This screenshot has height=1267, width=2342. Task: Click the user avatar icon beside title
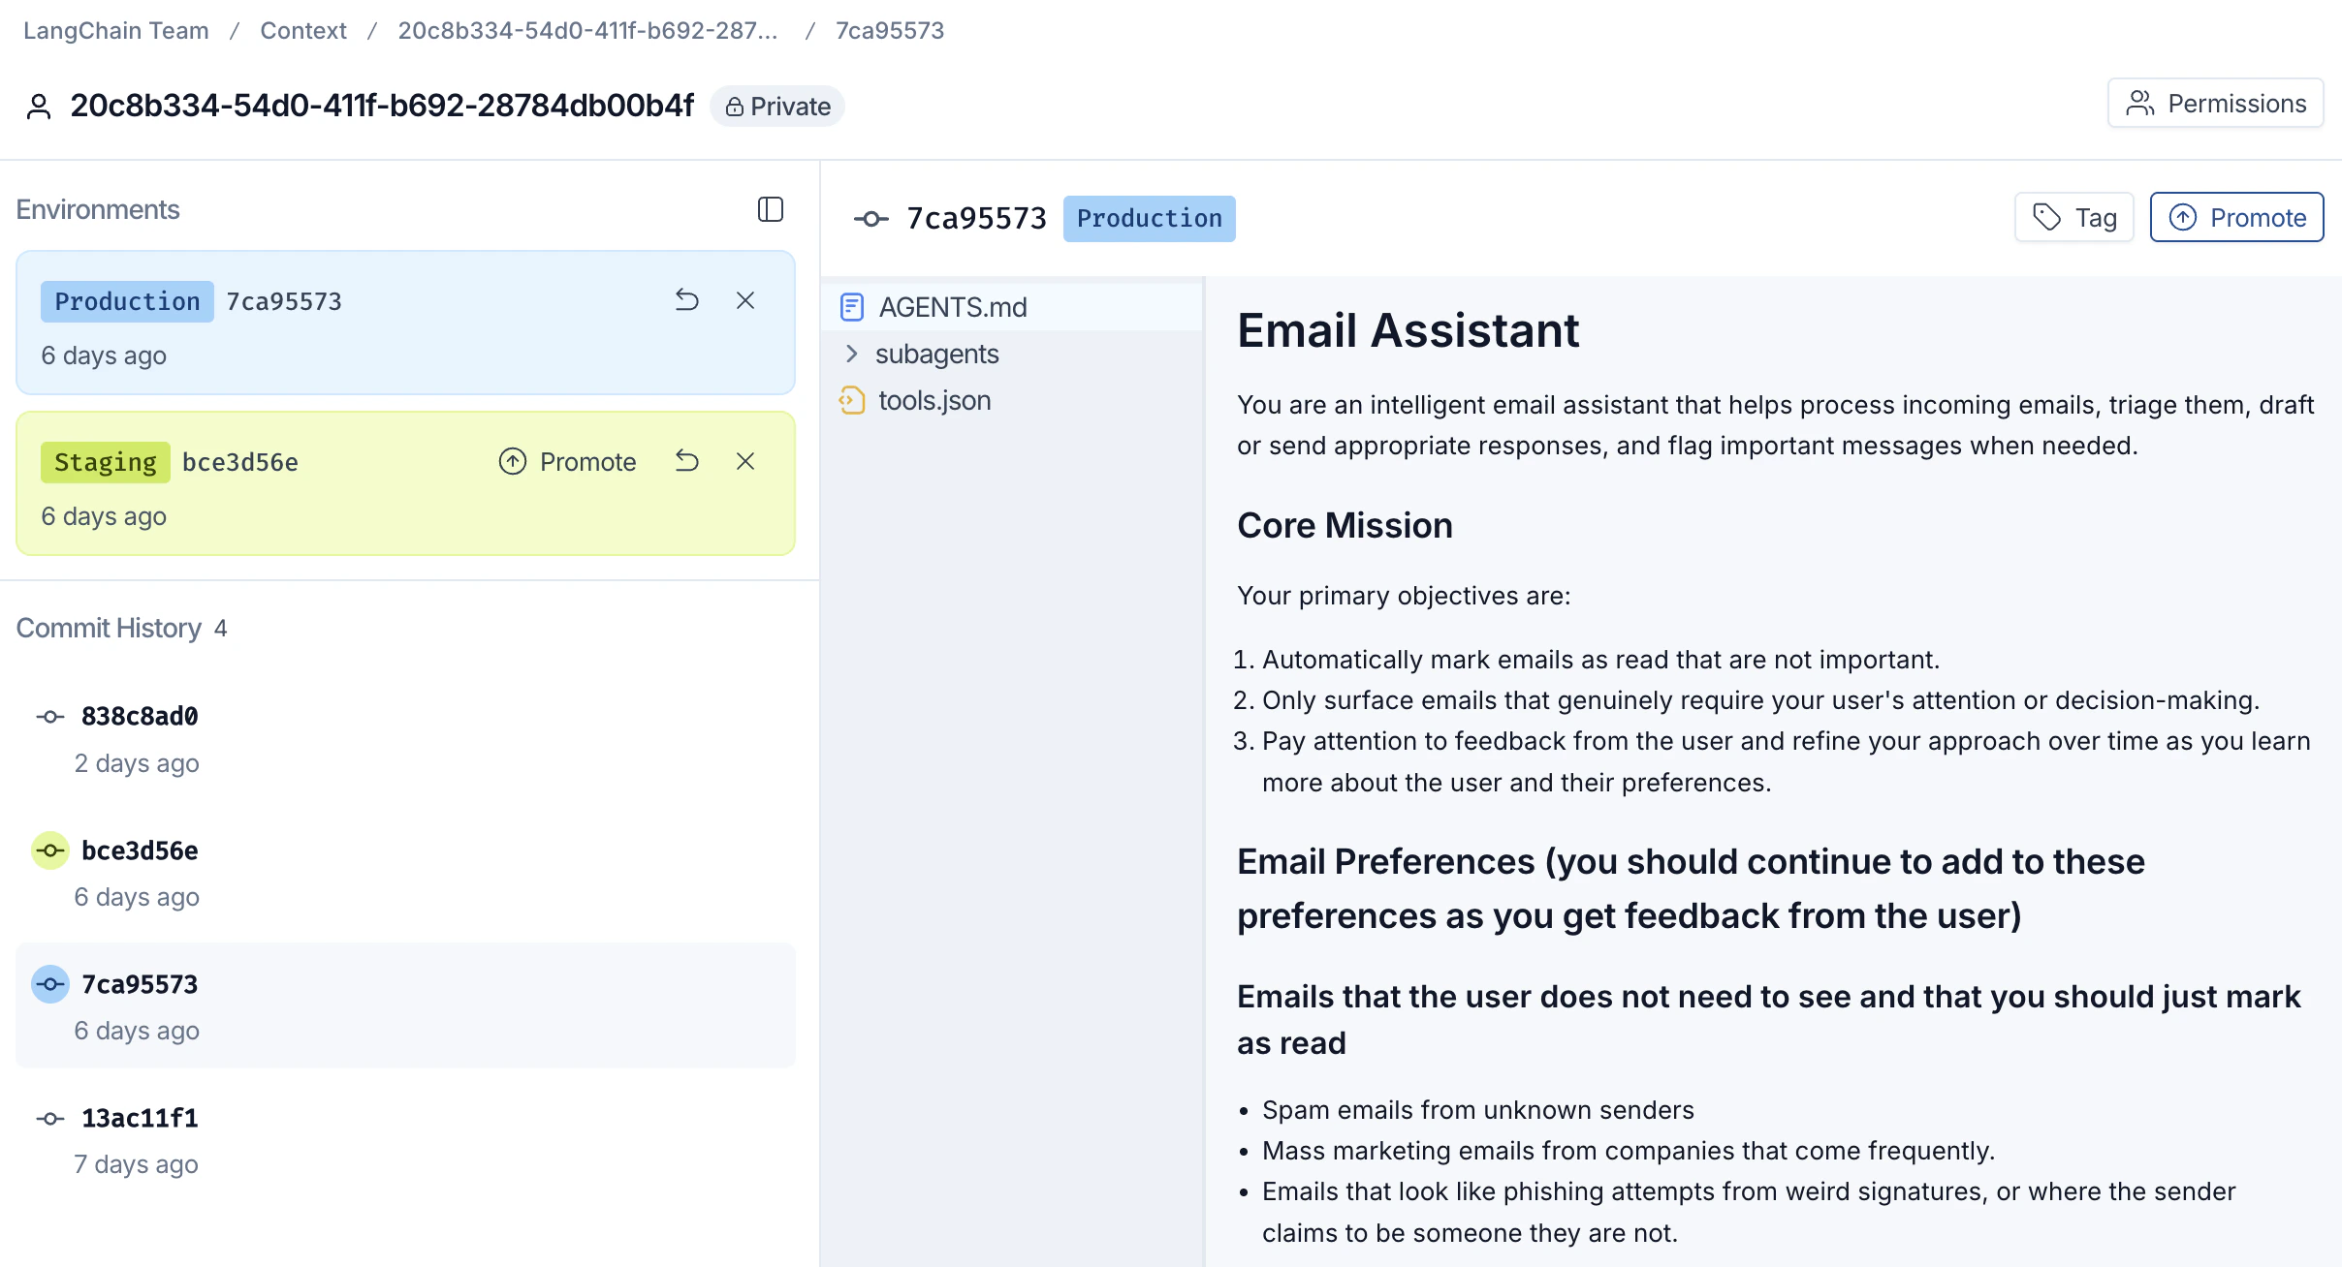39,106
